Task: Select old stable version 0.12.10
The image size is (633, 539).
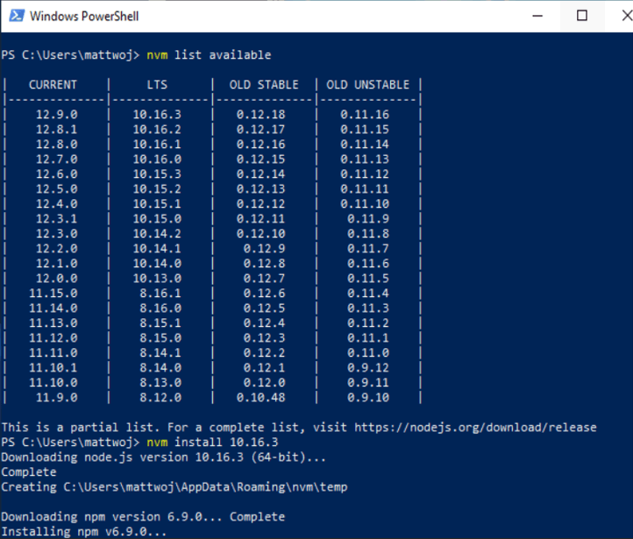Action: (x=260, y=234)
